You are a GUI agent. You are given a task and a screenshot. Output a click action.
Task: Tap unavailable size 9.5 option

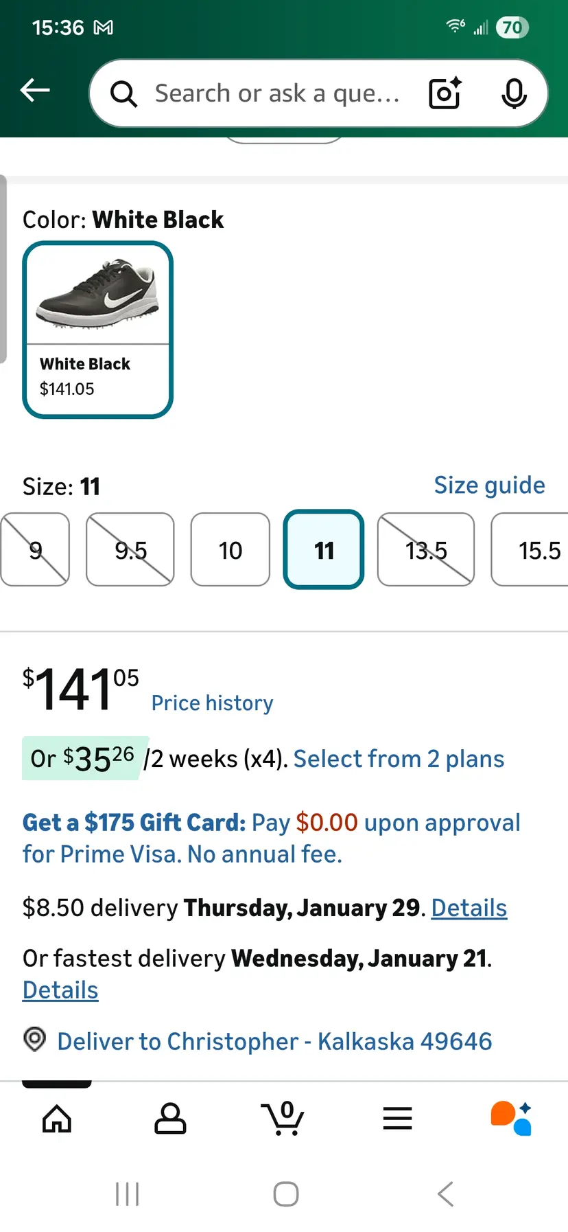pos(130,550)
